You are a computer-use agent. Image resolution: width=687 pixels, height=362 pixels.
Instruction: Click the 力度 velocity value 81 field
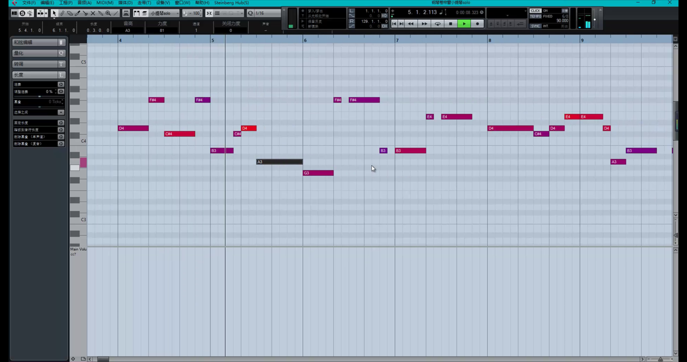click(x=162, y=30)
